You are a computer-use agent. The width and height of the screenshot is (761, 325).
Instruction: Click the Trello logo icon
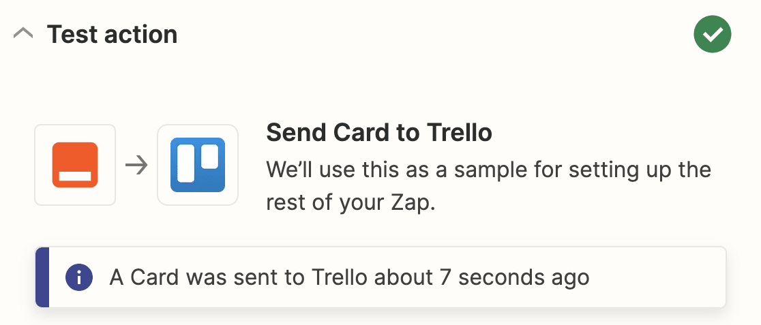click(198, 165)
